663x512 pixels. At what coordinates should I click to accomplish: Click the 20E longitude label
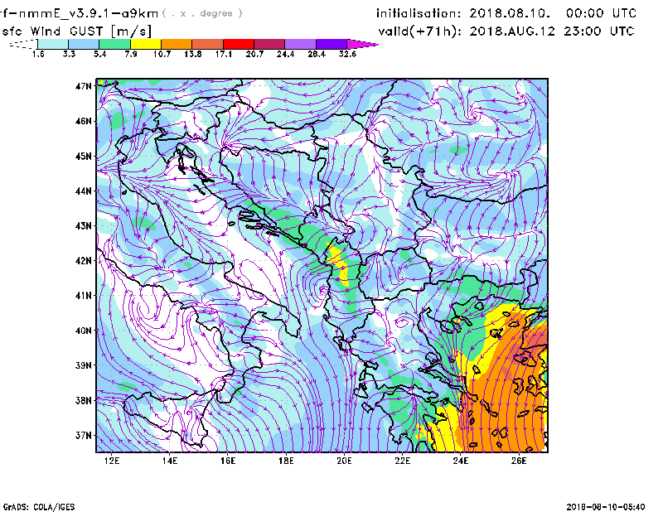click(x=344, y=461)
